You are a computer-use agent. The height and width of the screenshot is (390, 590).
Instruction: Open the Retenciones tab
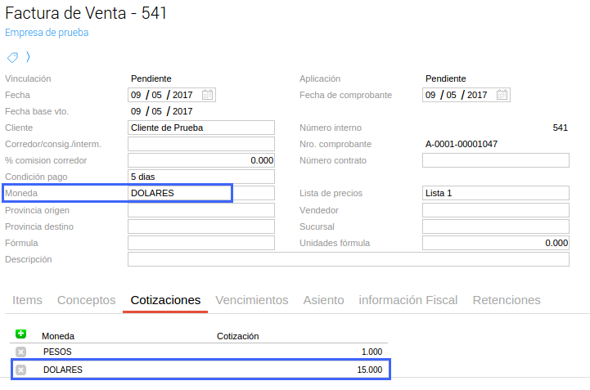(x=507, y=300)
